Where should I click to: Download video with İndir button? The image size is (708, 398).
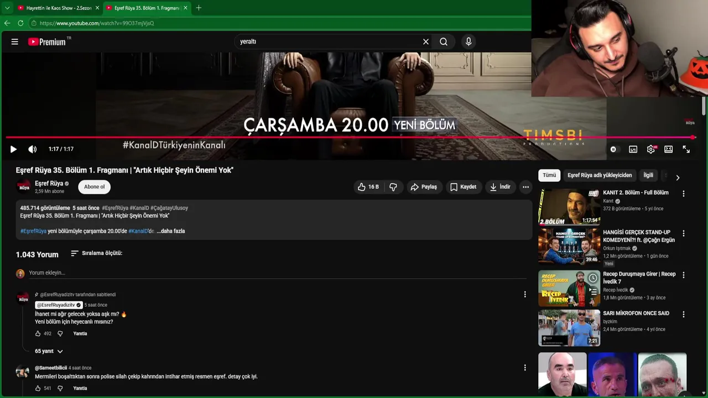pyautogui.click(x=499, y=187)
